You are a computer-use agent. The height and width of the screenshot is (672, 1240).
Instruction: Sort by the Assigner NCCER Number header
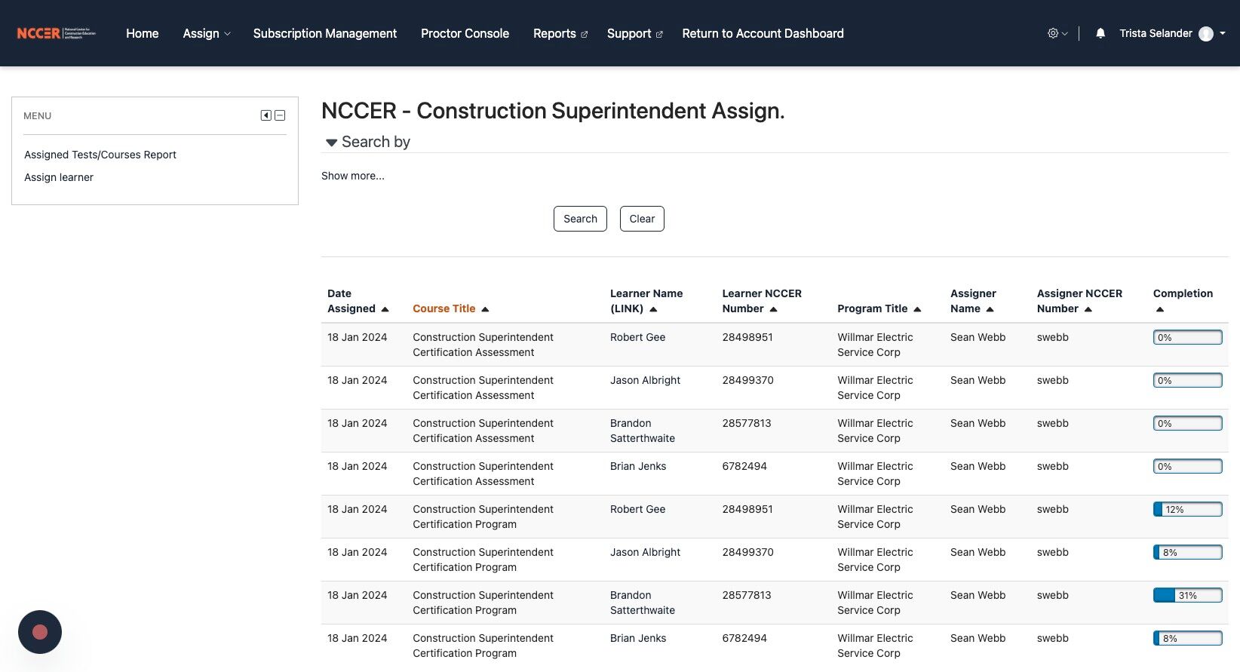[1079, 301]
